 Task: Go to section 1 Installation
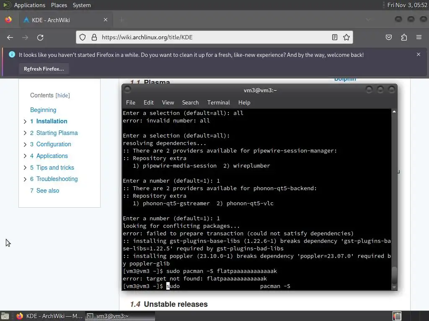pos(49,121)
